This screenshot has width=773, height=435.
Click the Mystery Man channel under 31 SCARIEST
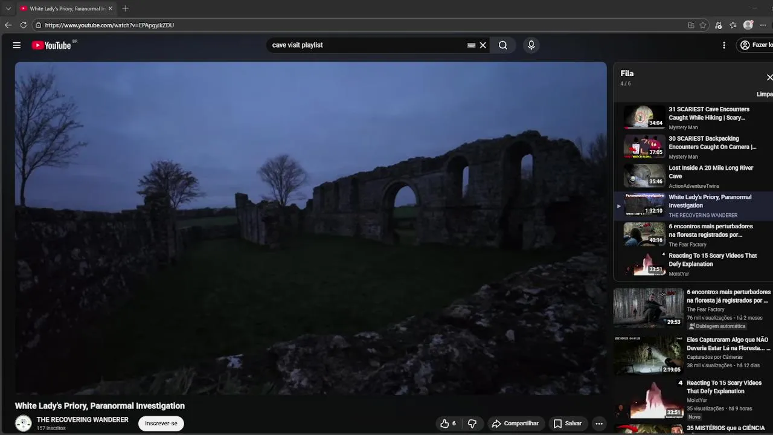[x=683, y=127]
